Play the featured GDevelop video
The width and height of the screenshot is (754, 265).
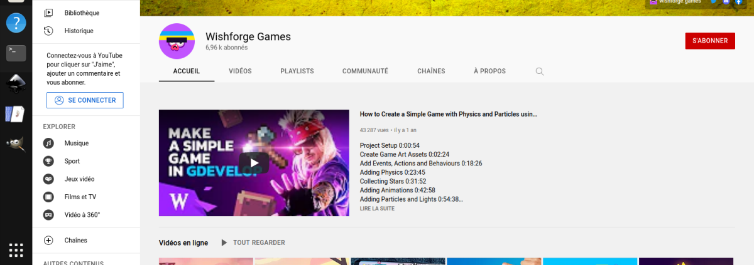point(254,163)
